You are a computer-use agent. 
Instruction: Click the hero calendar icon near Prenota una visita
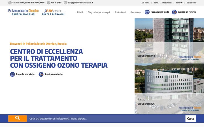click(x=12, y=74)
